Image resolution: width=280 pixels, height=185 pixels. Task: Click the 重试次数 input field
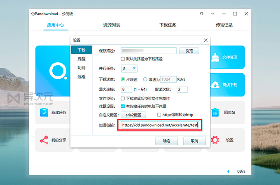182,89
